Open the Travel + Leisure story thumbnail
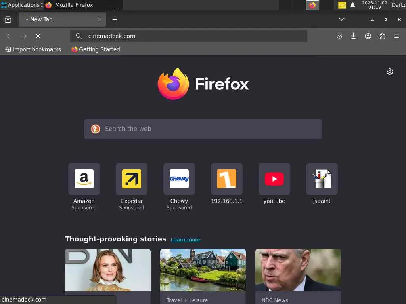406x304 pixels. 203,270
